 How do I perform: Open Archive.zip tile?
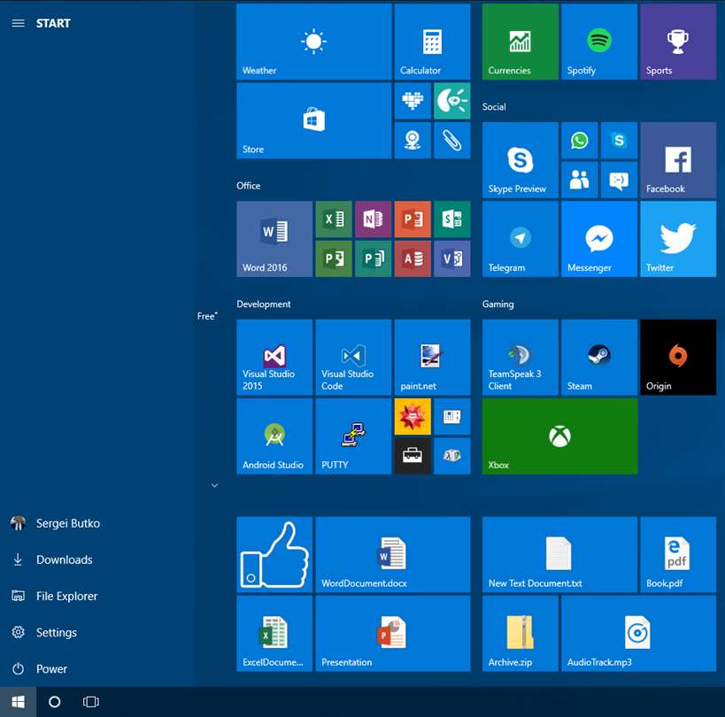point(521,634)
